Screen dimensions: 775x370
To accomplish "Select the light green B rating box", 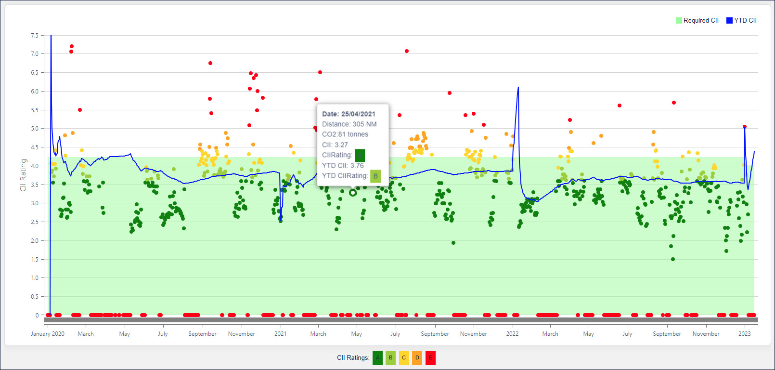I will (390, 358).
